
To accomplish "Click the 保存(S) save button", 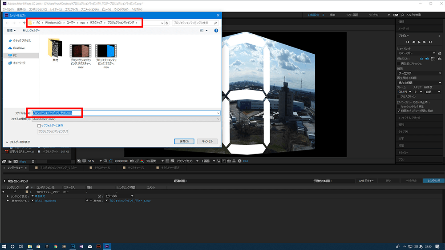I will (184, 141).
